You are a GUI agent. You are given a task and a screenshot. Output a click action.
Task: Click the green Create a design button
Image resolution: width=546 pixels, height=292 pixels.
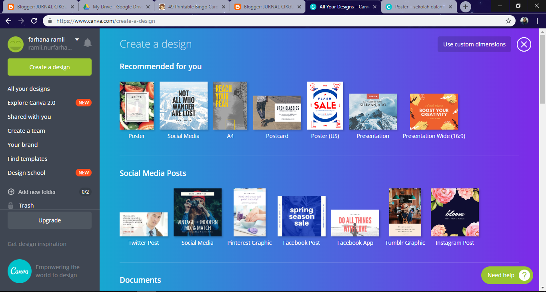coord(50,67)
